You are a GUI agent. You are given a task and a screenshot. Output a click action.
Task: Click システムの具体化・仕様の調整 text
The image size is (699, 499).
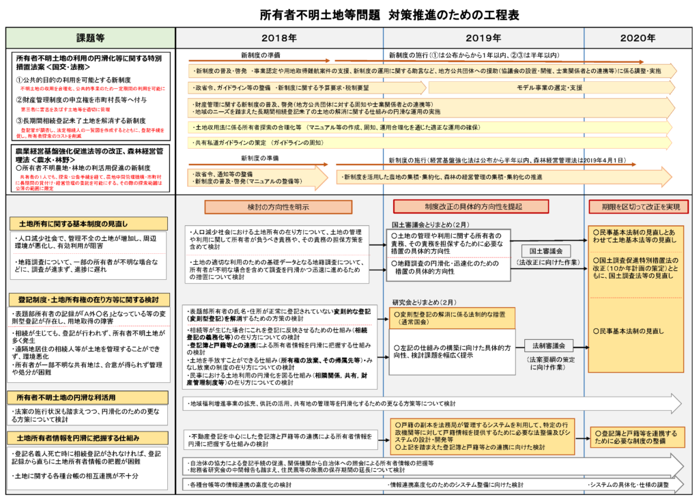click(x=628, y=485)
